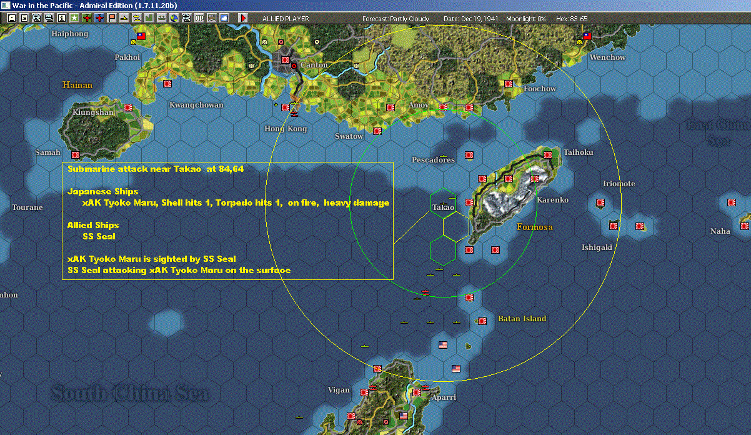Open the factory industry toolbar icon

tap(149, 19)
